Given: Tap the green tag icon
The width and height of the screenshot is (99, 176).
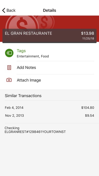Looking at the screenshot, I should click(x=9, y=53).
